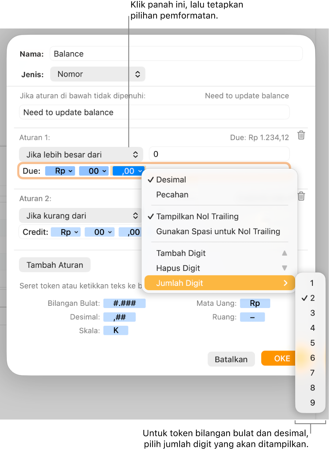Image resolution: width=329 pixels, height=453 pixels.
Task: Click the Tambah Aturan button
Action: (x=55, y=265)
